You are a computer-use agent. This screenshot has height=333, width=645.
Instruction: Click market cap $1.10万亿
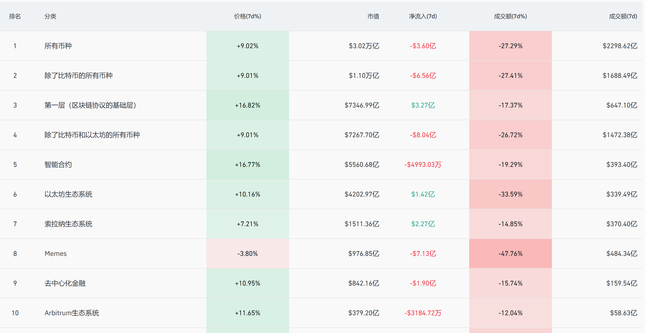[364, 76]
